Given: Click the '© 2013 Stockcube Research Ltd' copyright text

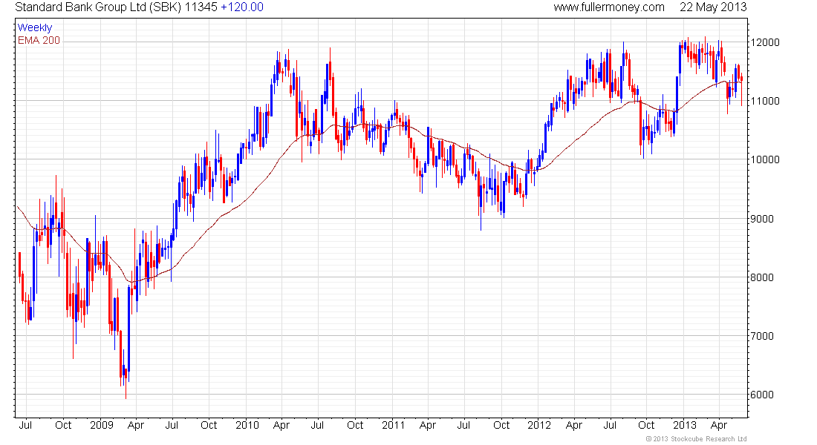Looking at the screenshot, I should [696, 439].
